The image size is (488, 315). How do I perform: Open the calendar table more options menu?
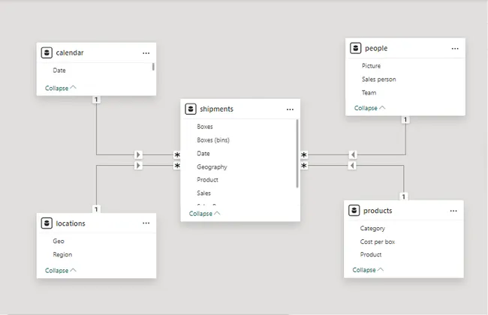146,53
